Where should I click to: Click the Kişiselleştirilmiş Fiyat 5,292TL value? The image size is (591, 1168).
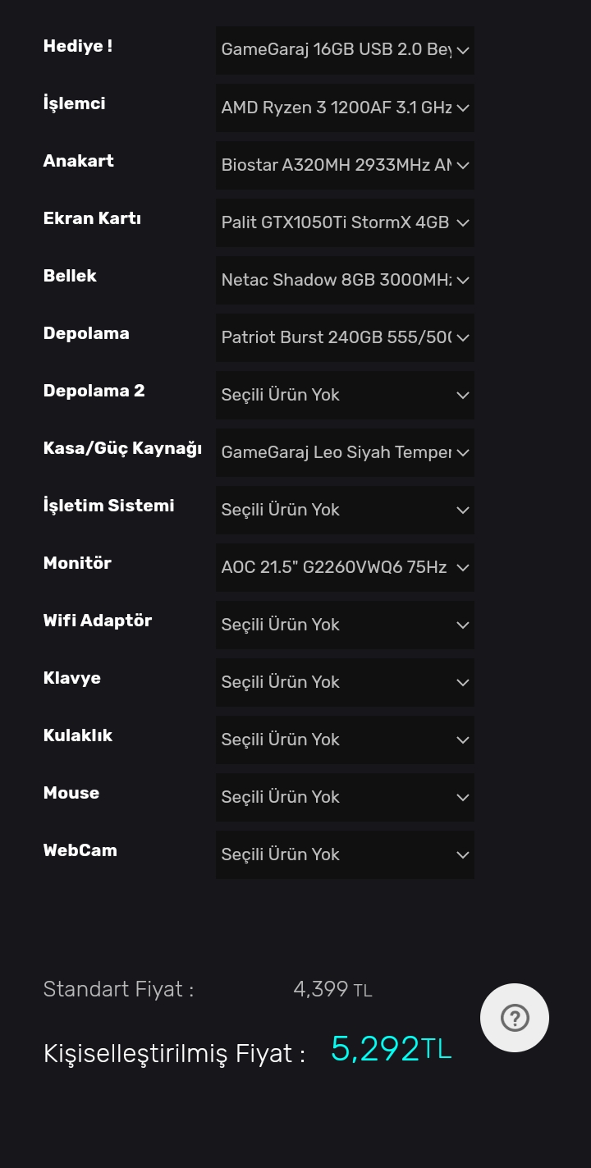391,1049
